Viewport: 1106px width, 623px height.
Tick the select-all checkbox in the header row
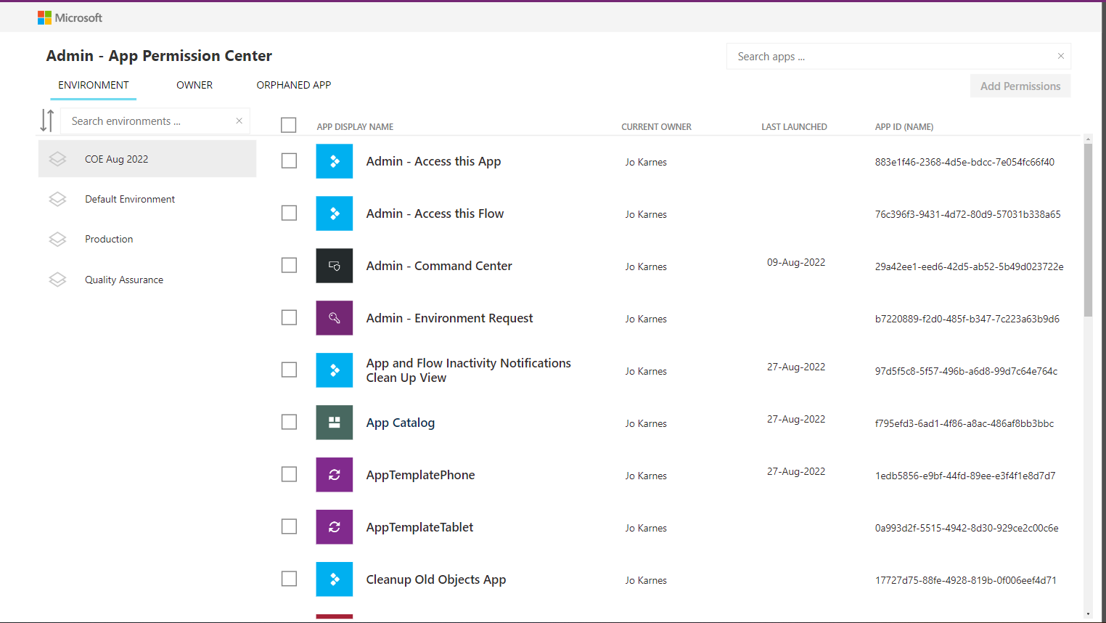tap(289, 126)
